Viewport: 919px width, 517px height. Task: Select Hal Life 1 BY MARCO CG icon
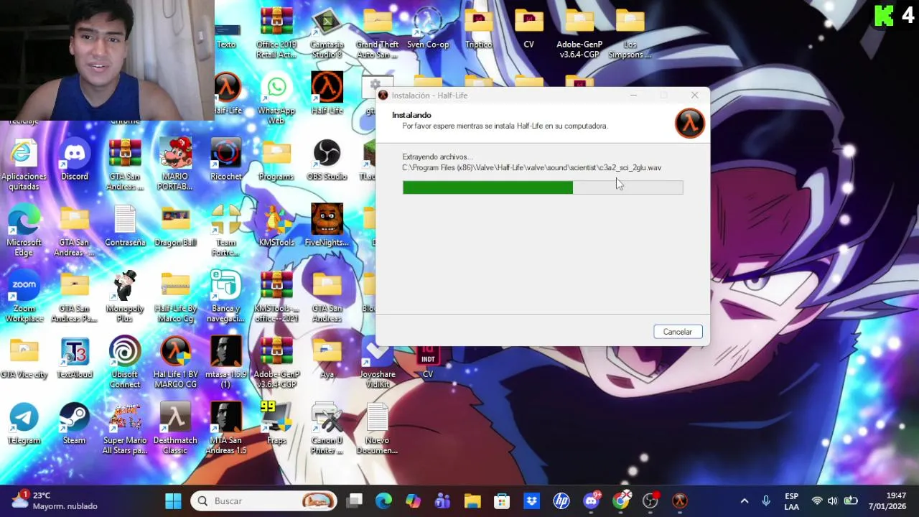[175, 363]
